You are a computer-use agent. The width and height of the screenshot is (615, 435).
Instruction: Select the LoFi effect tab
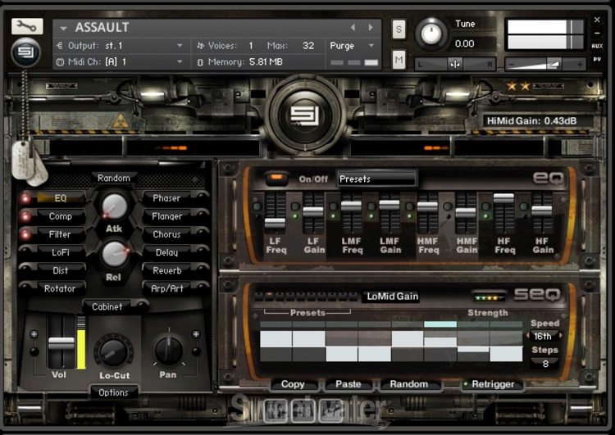coord(60,252)
